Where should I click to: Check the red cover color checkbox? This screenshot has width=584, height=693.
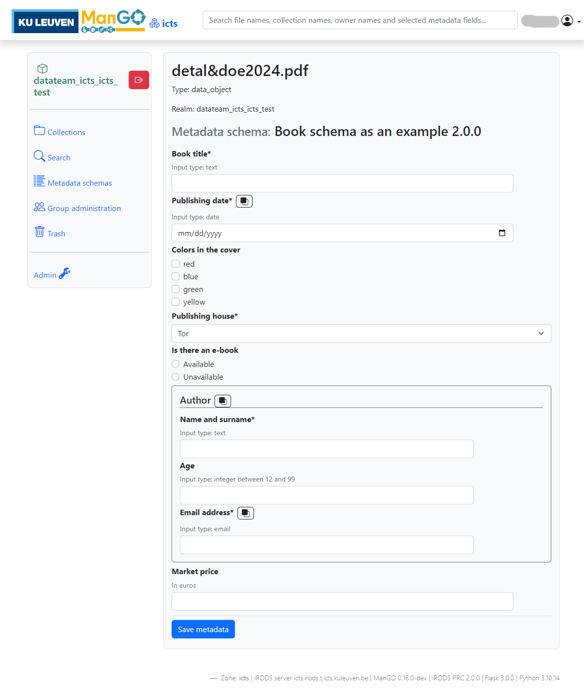coord(175,264)
